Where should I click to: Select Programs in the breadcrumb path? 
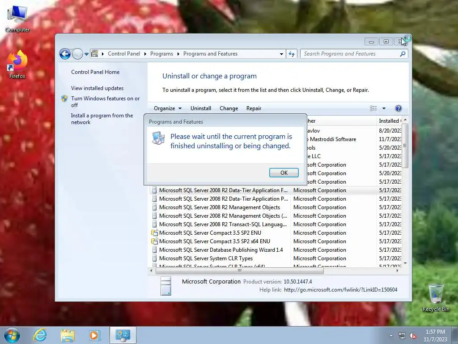(161, 54)
